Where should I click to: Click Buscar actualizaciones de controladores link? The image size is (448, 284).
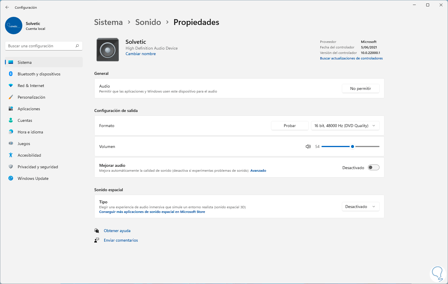[351, 58]
